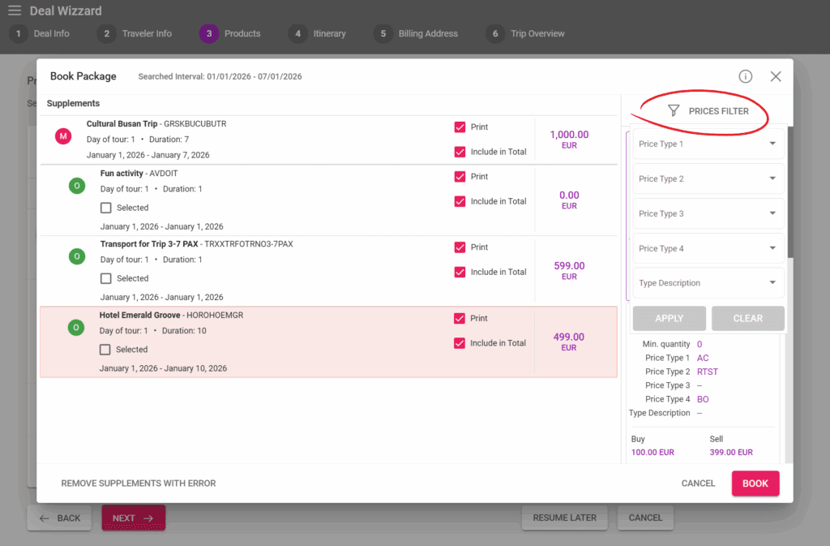Close the Book Package dialog
Screen dimensions: 830x546
coord(776,76)
